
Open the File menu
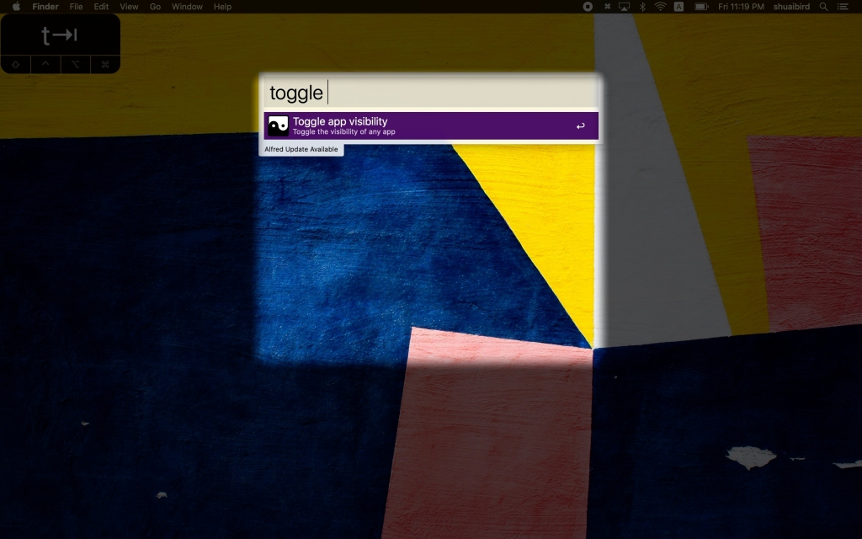pos(76,7)
